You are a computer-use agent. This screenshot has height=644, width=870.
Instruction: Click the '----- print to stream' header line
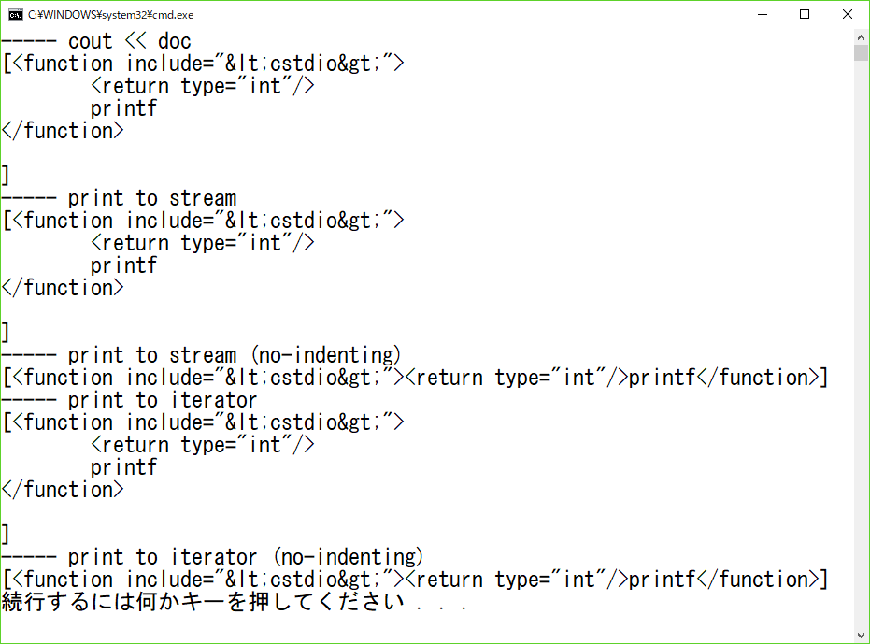point(119,198)
